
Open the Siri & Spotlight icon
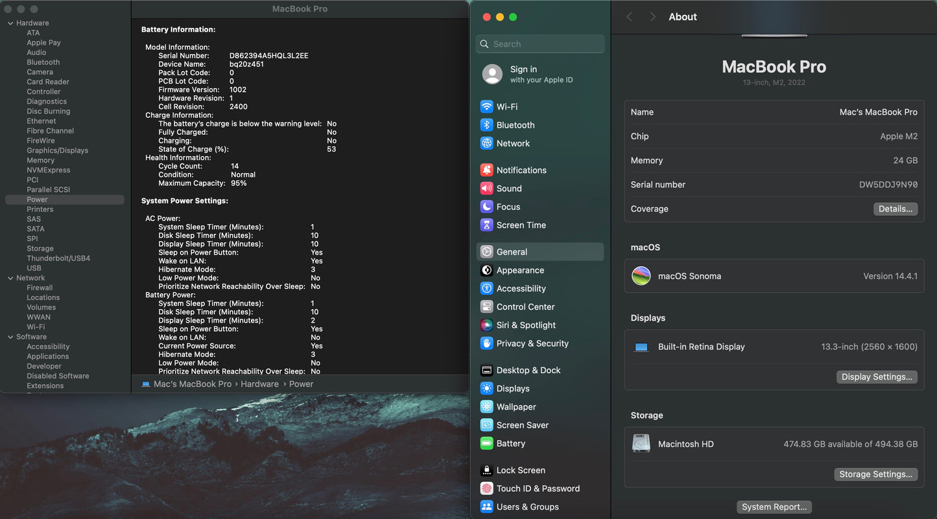point(486,325)
